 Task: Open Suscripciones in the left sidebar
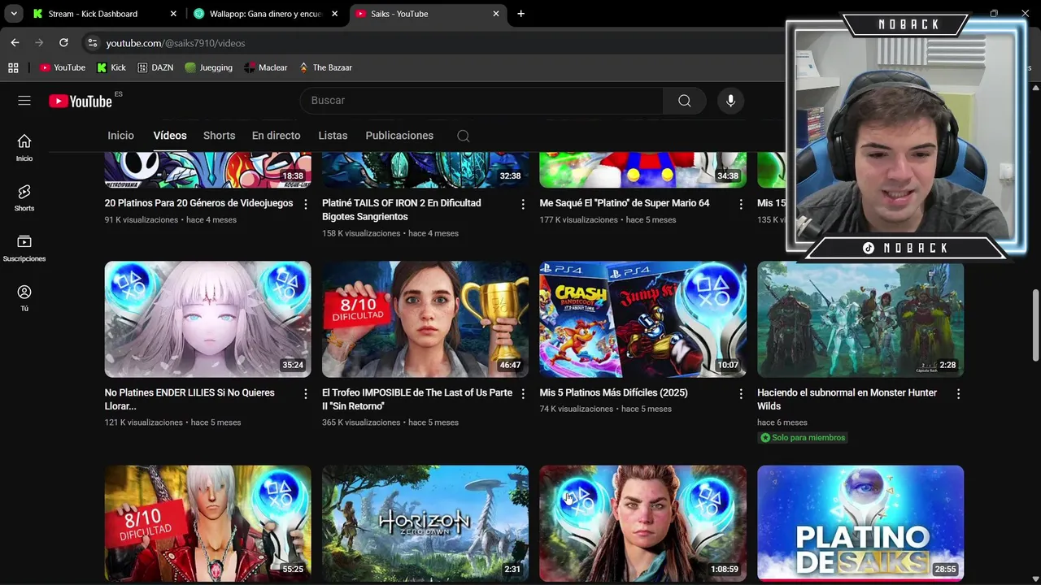tap(24, 248)
